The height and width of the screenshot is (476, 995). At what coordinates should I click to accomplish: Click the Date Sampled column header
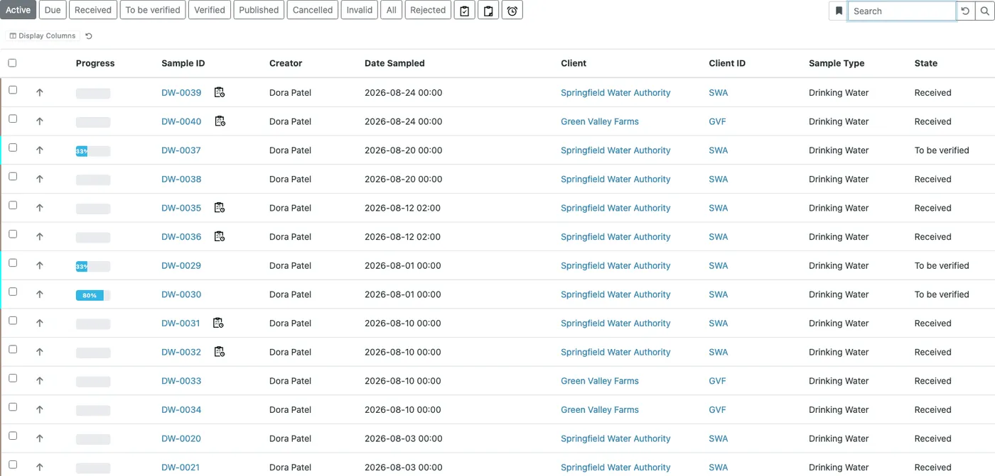(x=394, y=63)
